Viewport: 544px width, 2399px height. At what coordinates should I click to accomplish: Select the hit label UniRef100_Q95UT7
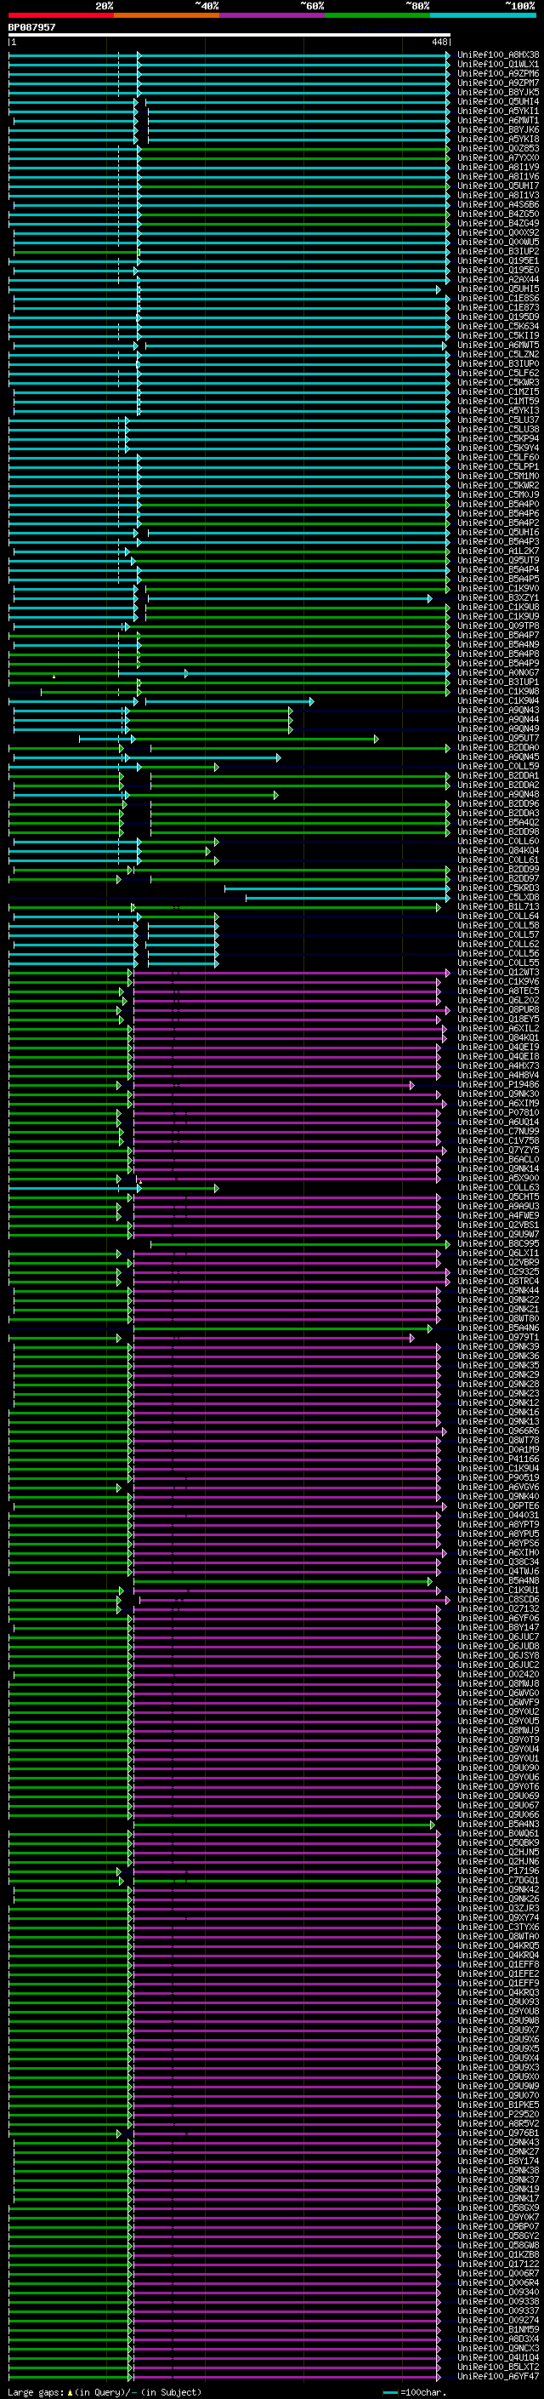click(498, 739)
